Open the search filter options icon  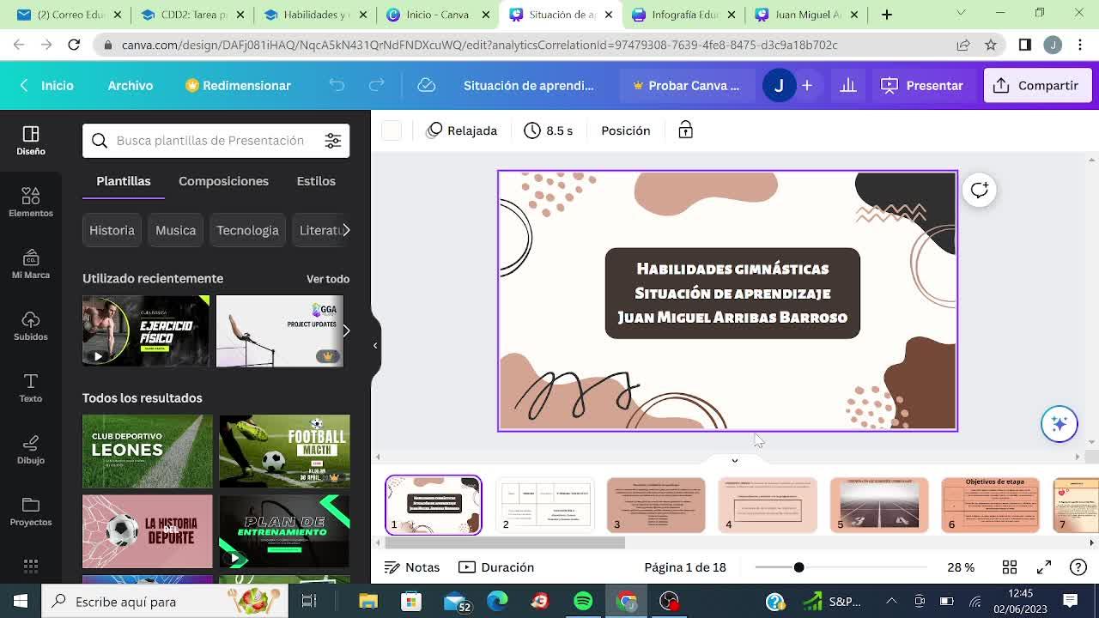click(332, 141)
